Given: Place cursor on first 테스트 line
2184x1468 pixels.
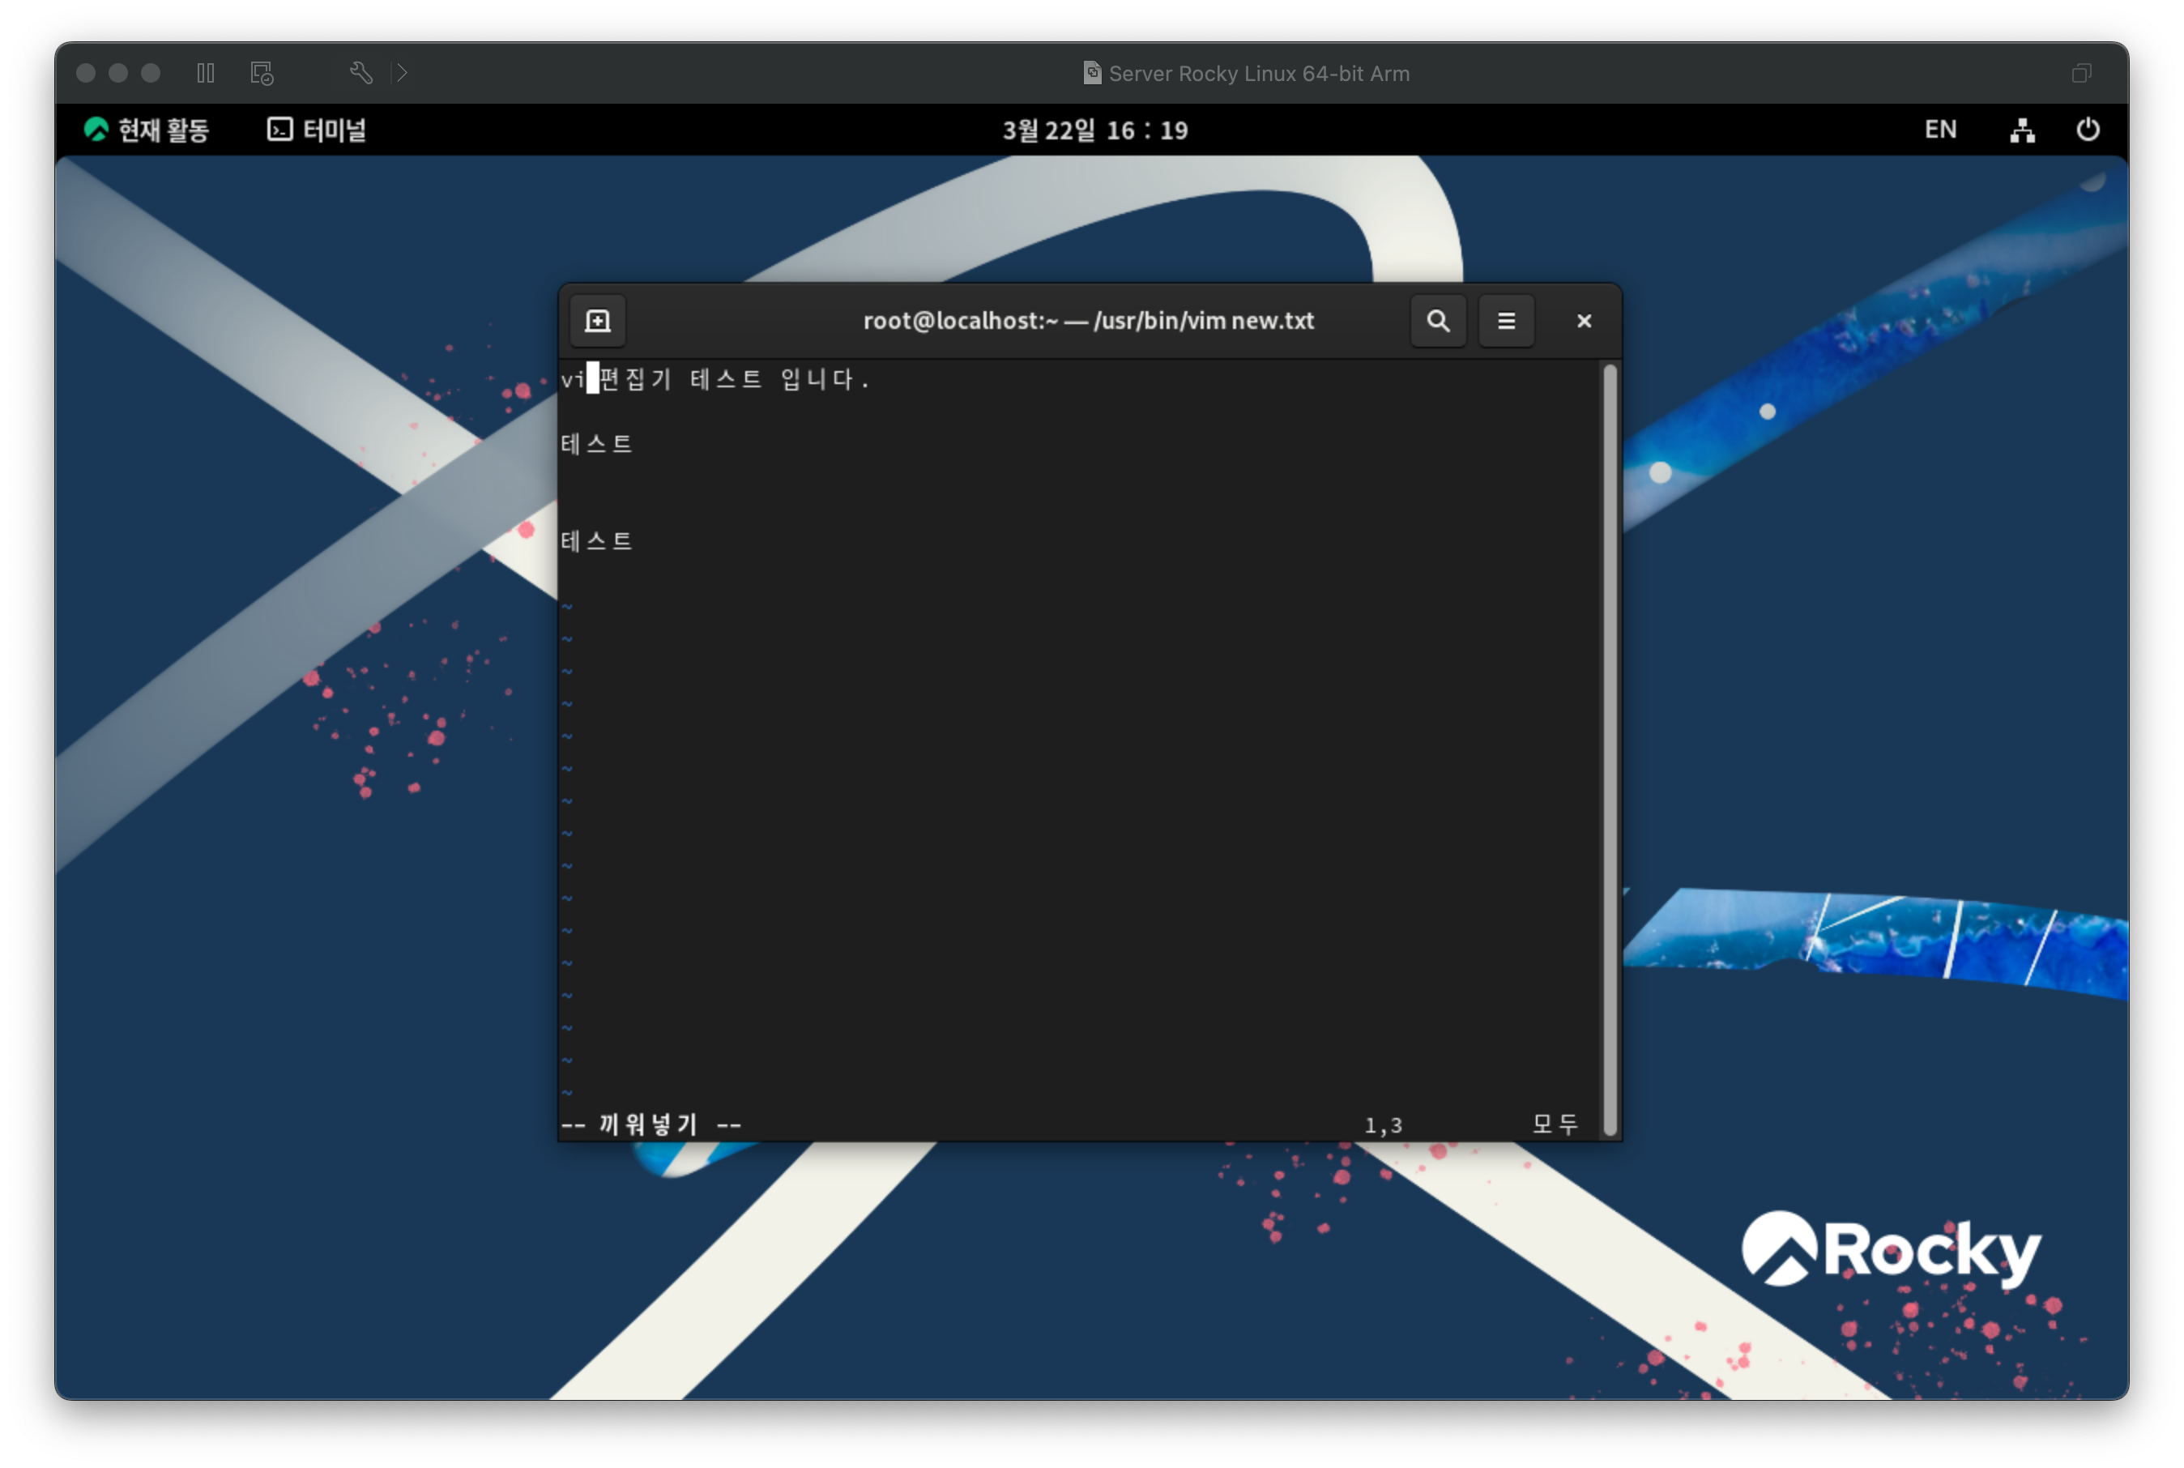Looking at the screenshot, I should coord(596,444).
